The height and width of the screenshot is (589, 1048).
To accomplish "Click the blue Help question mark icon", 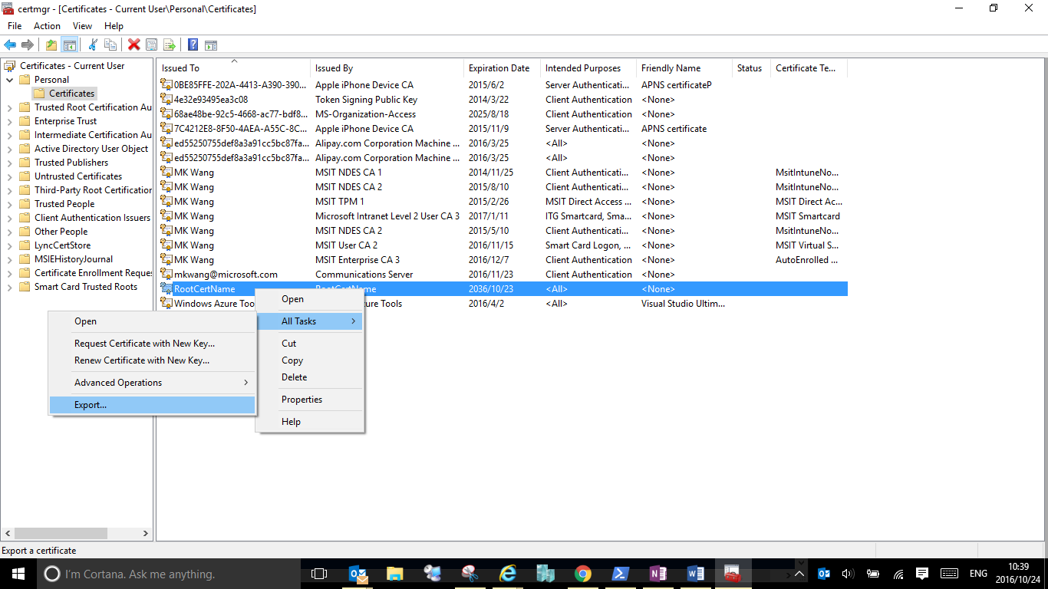I will [x=193, y=45].
